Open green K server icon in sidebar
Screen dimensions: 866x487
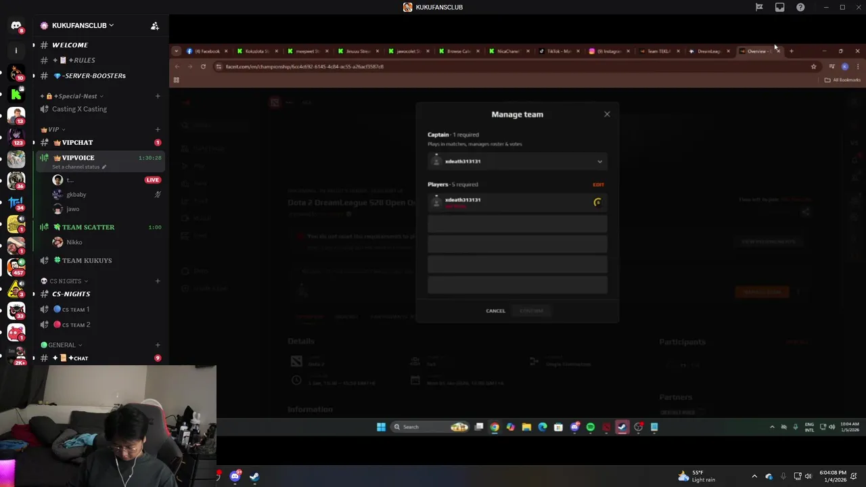coord(16,94)
